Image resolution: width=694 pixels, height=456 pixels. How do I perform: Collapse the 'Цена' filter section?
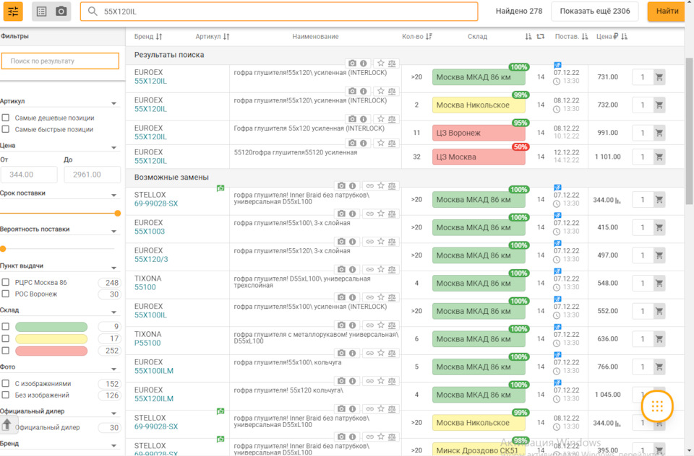click(114, 146)
